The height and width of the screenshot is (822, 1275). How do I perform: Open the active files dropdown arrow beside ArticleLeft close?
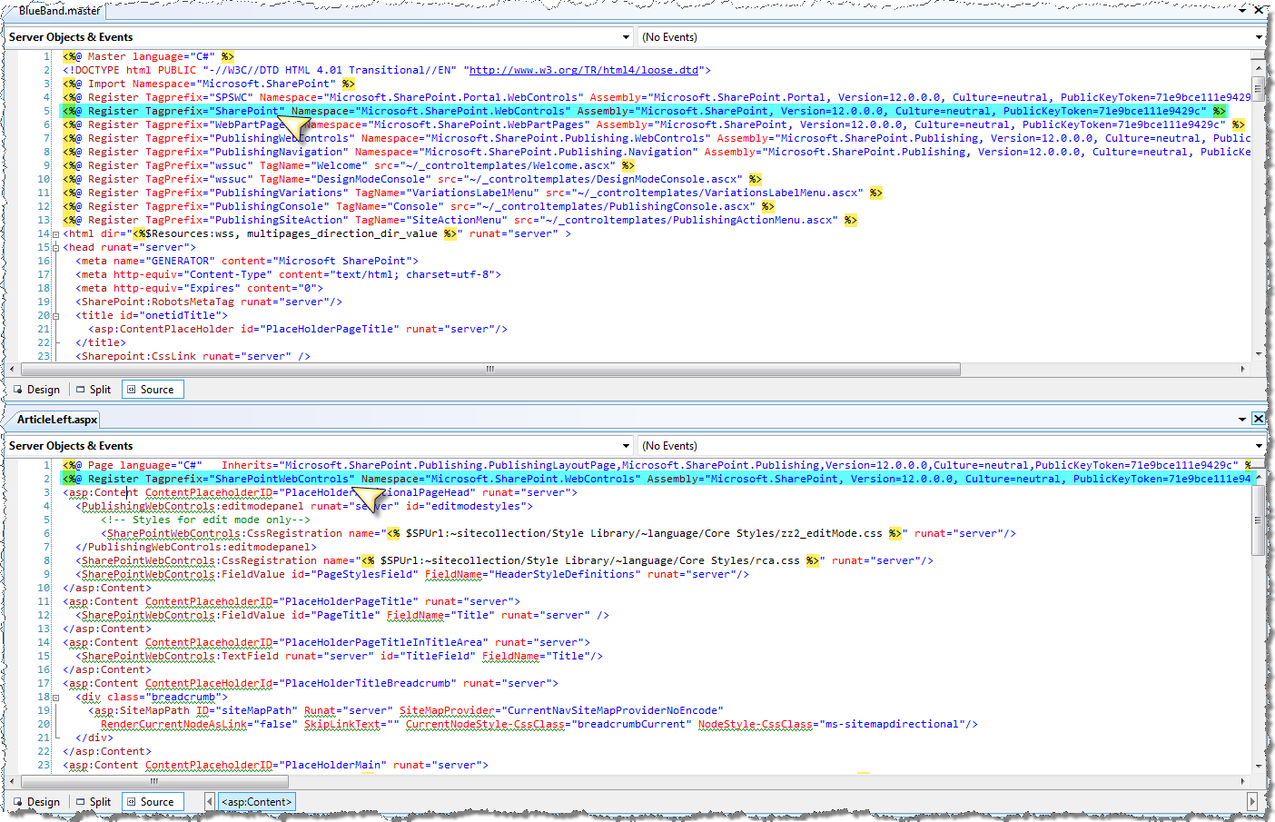click(x=1242, y=419)
